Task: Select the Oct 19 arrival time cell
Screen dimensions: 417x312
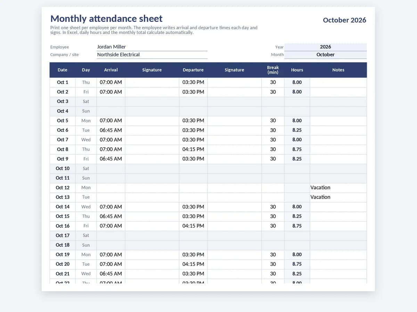Action: tap(111, 255)
